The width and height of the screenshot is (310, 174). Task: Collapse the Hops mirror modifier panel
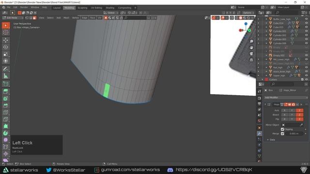coord(265,104)
